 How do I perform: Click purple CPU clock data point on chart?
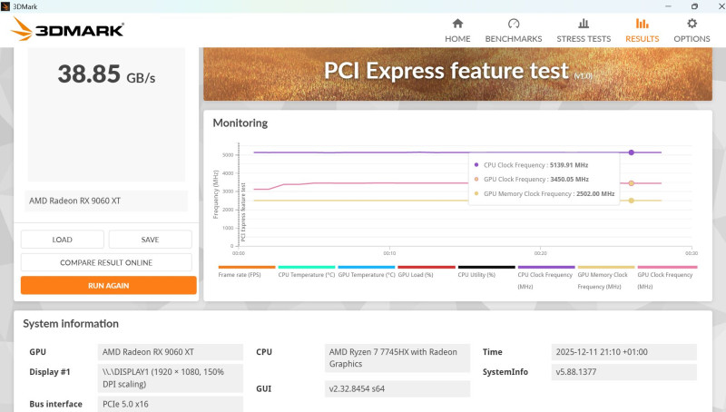coord(631,152)
